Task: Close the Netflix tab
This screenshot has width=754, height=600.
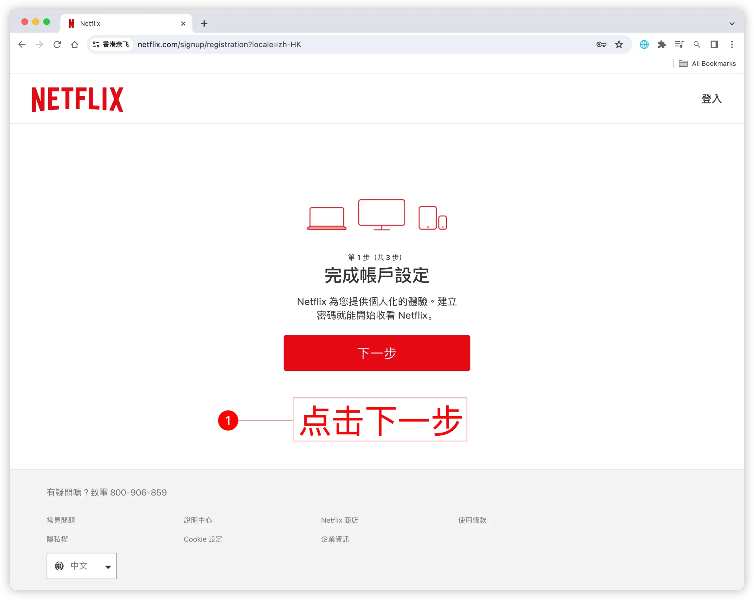Action: pos(183,24)
